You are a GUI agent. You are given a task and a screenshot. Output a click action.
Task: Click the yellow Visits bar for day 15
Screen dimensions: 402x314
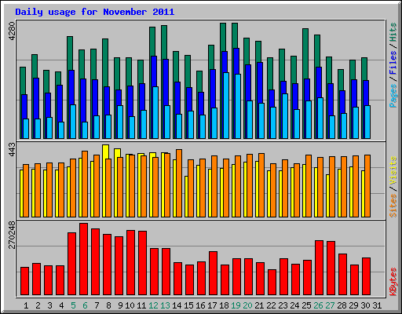click(x=186, y=196)
